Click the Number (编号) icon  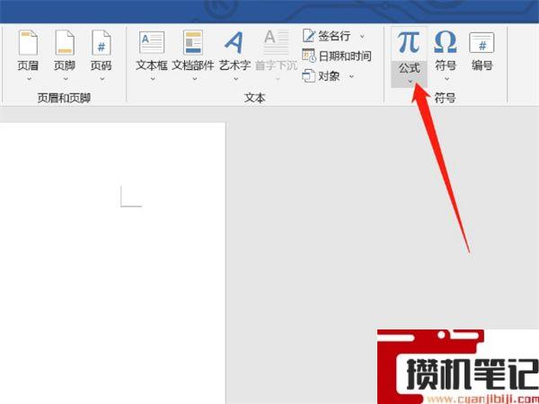482,42
